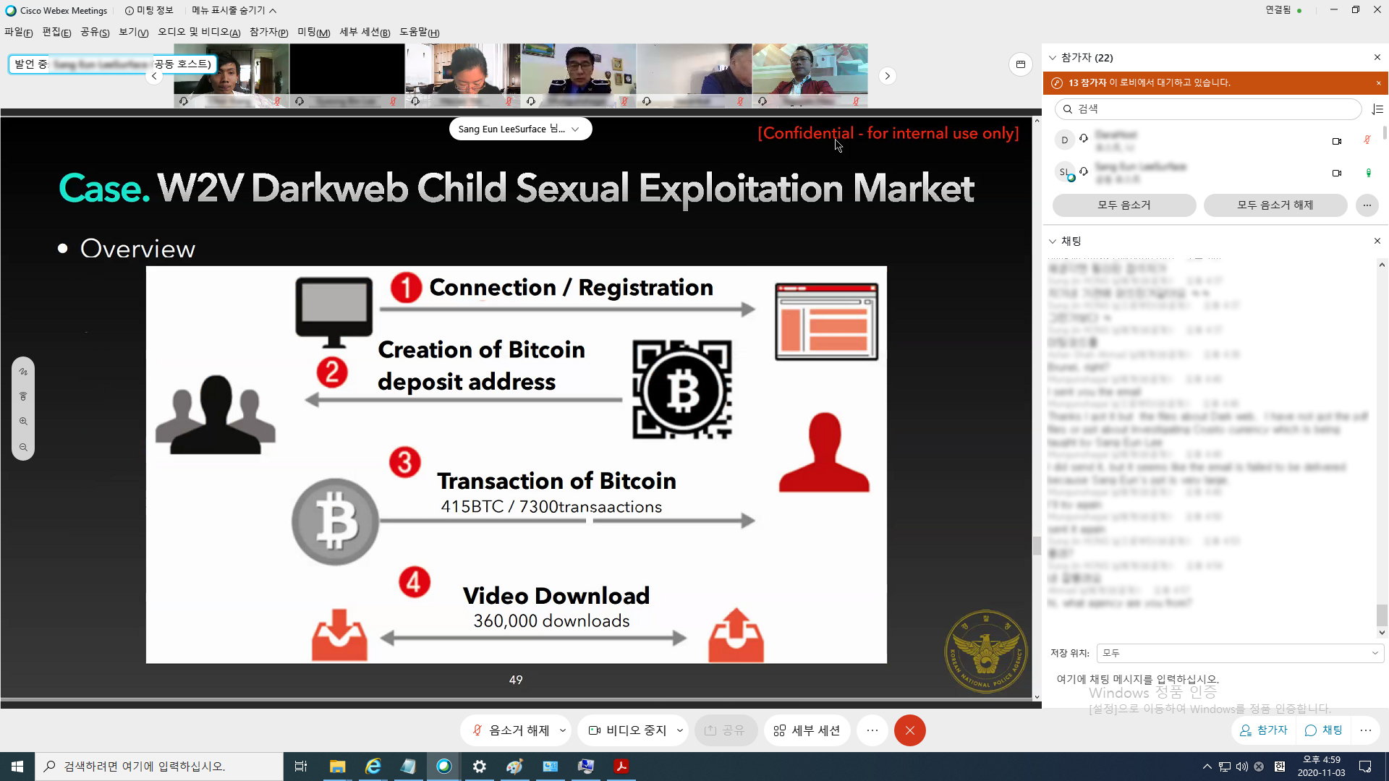Hide the menu bar toggle
The height and width of the screenshot is (781, 1389).
pos(234,10)
